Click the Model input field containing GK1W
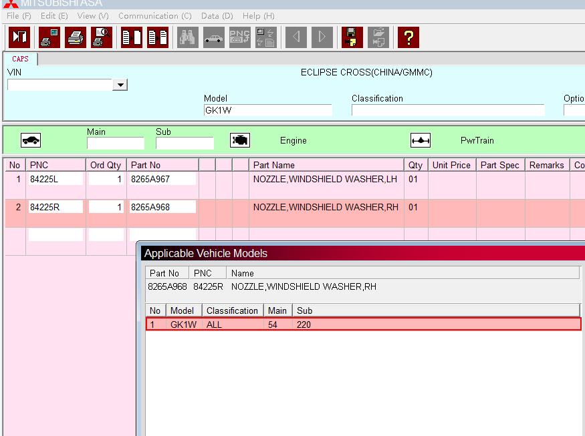Viewport: 585px width, 436px height. pyautogui.click(x=267, y=110)
